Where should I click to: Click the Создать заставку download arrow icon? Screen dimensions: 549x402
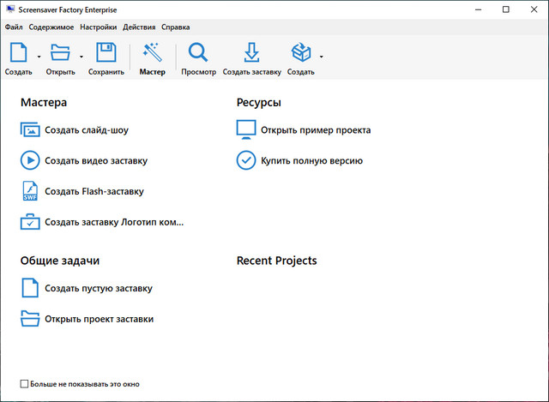[x=251, y=54]
